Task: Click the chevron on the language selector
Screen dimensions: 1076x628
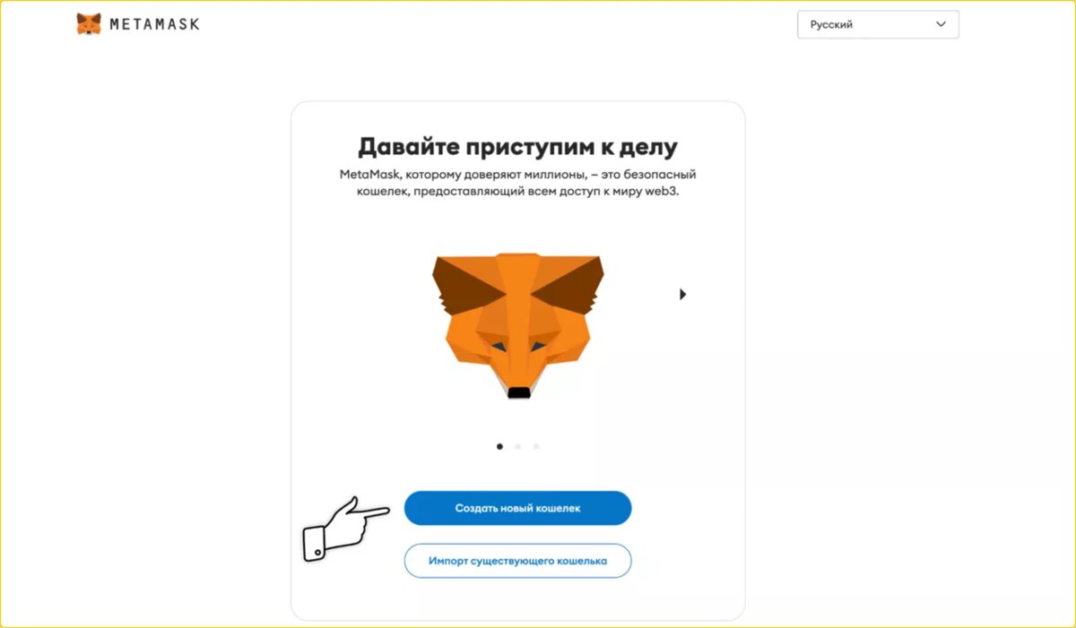Action: pyautogui.click(x=941, y=24)
